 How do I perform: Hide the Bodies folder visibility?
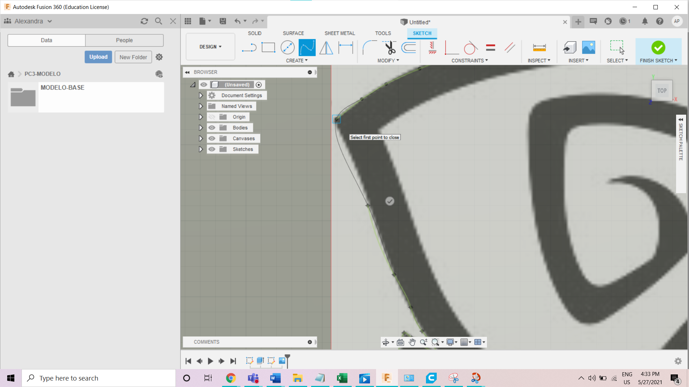click(212, 128)
